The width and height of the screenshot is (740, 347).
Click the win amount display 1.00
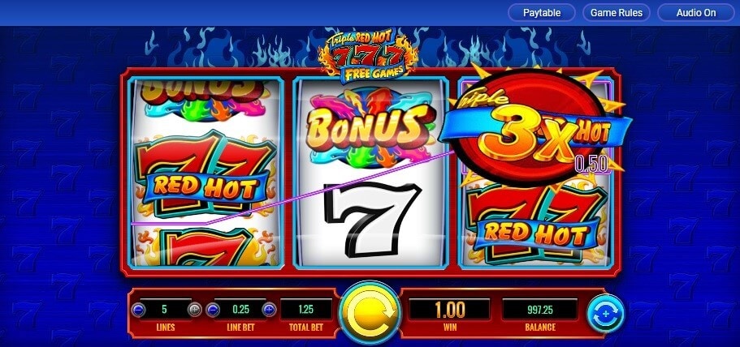coord(449,310)
